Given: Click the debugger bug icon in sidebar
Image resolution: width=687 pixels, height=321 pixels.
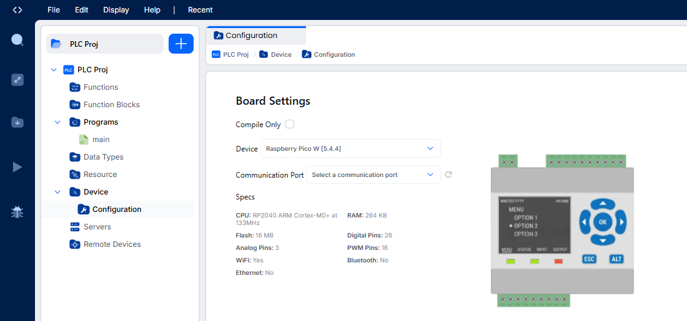Looking at the screenshot, I should tap(17, 212).
